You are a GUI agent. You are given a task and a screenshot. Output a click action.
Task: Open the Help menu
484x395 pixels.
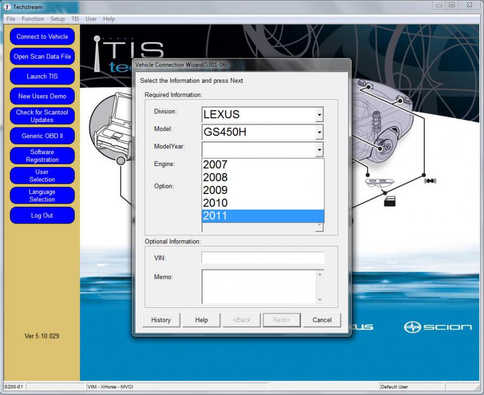[x=109, y=19]
